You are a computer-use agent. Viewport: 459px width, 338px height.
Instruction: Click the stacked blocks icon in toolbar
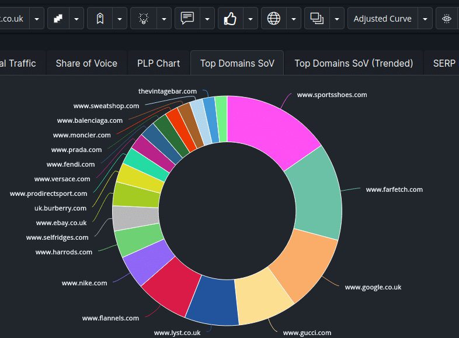(x=58, y=19)
